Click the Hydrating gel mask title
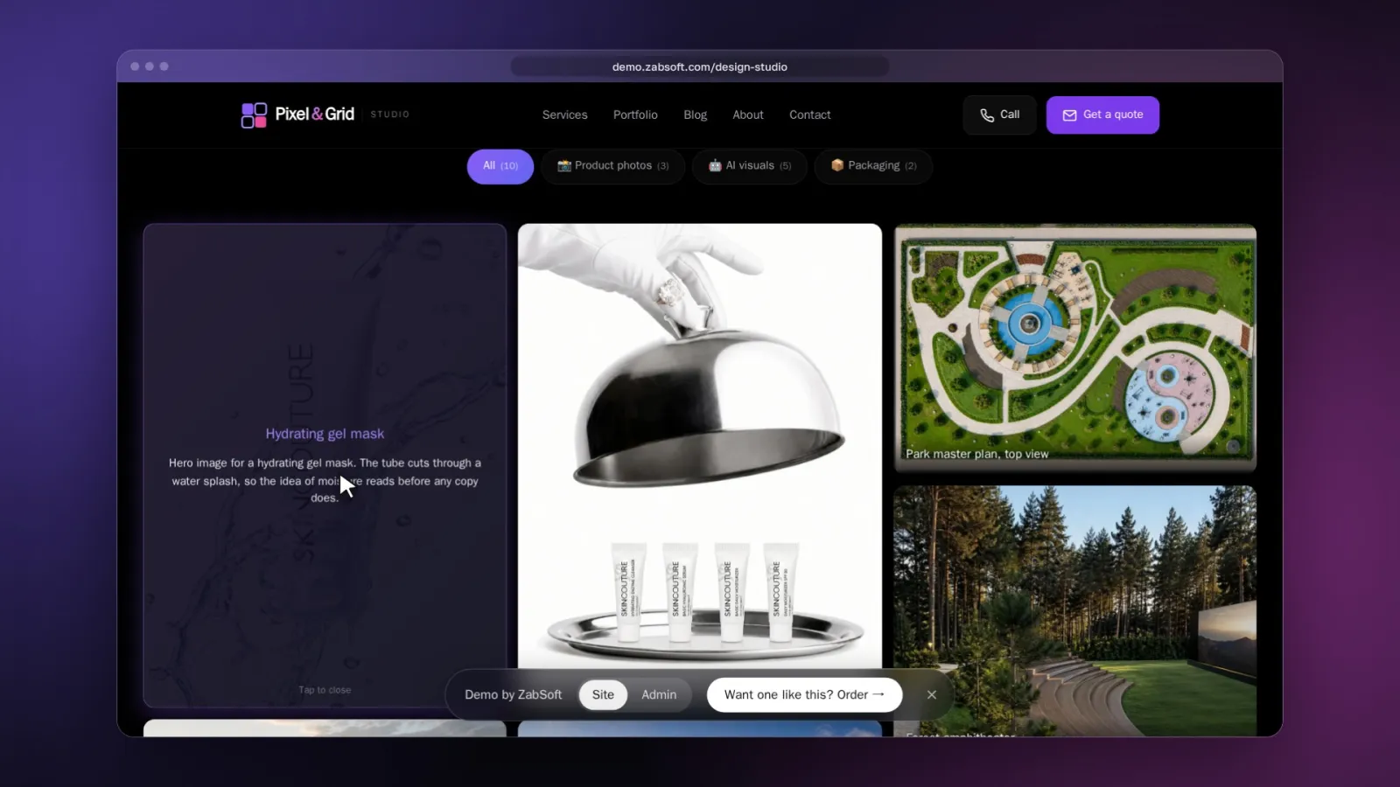Viewport: 1400px width, 787px height. 325,434
